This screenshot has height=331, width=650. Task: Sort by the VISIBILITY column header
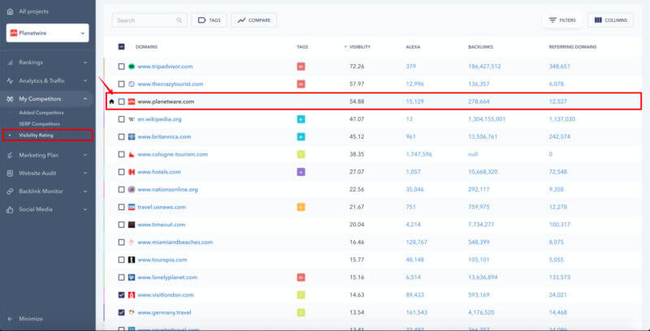(x=359, y=47)
